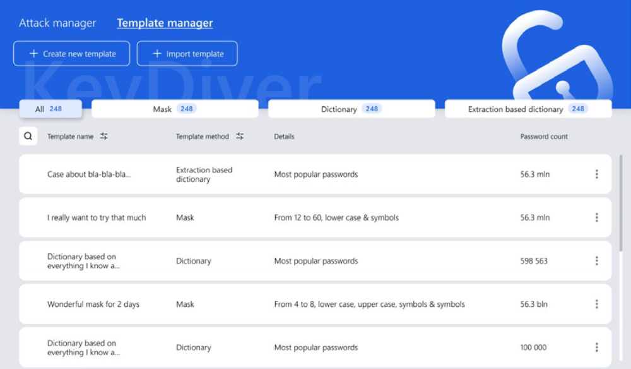Click Create new template button
631x369 pixels.
click(71, 54)
